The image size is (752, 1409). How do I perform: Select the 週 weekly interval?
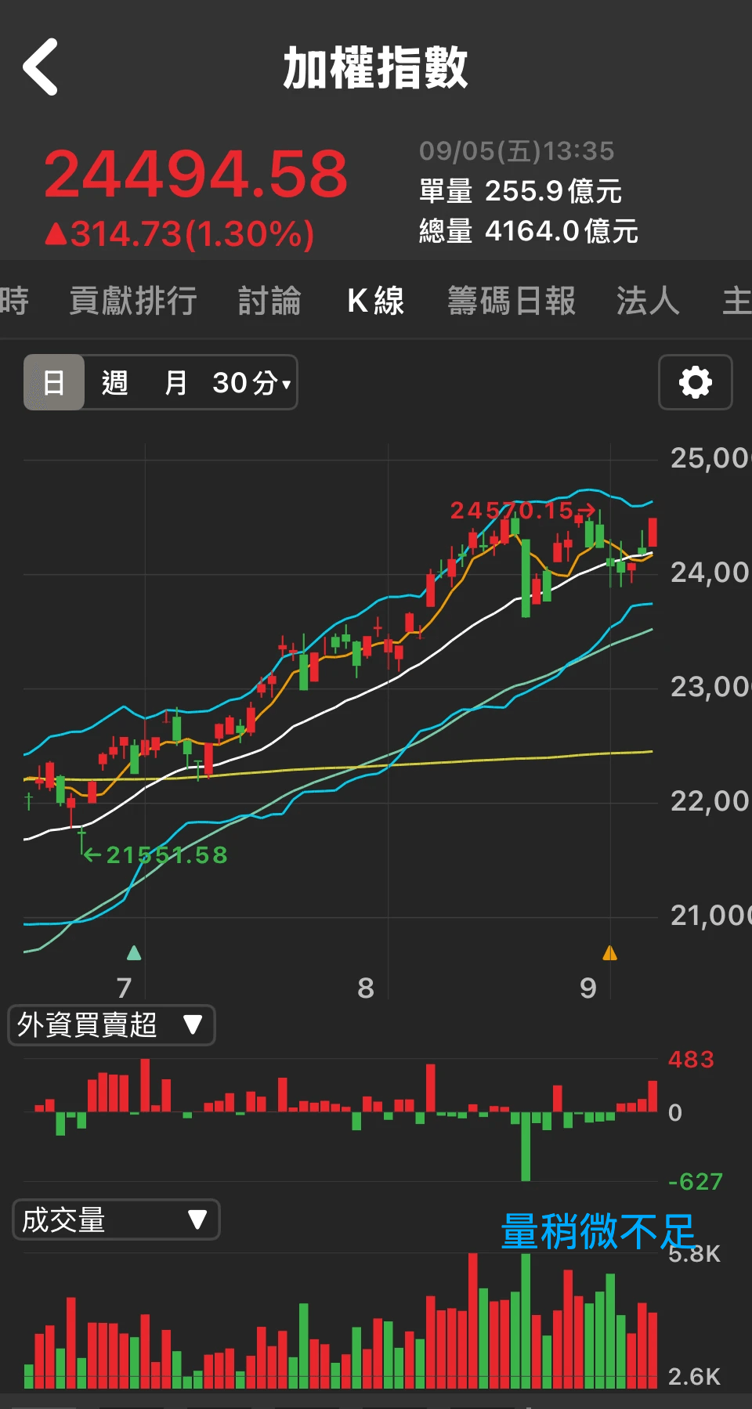click(x=114, y=382)
